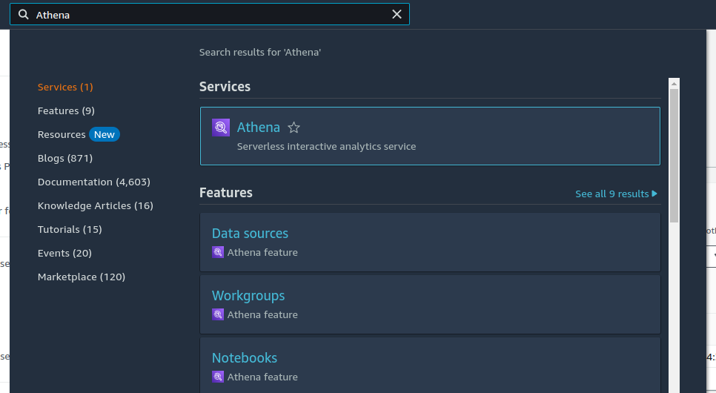Screen dimensions: 716x393
Task: Show Marketplace (120) results
Action: point(82,277)
